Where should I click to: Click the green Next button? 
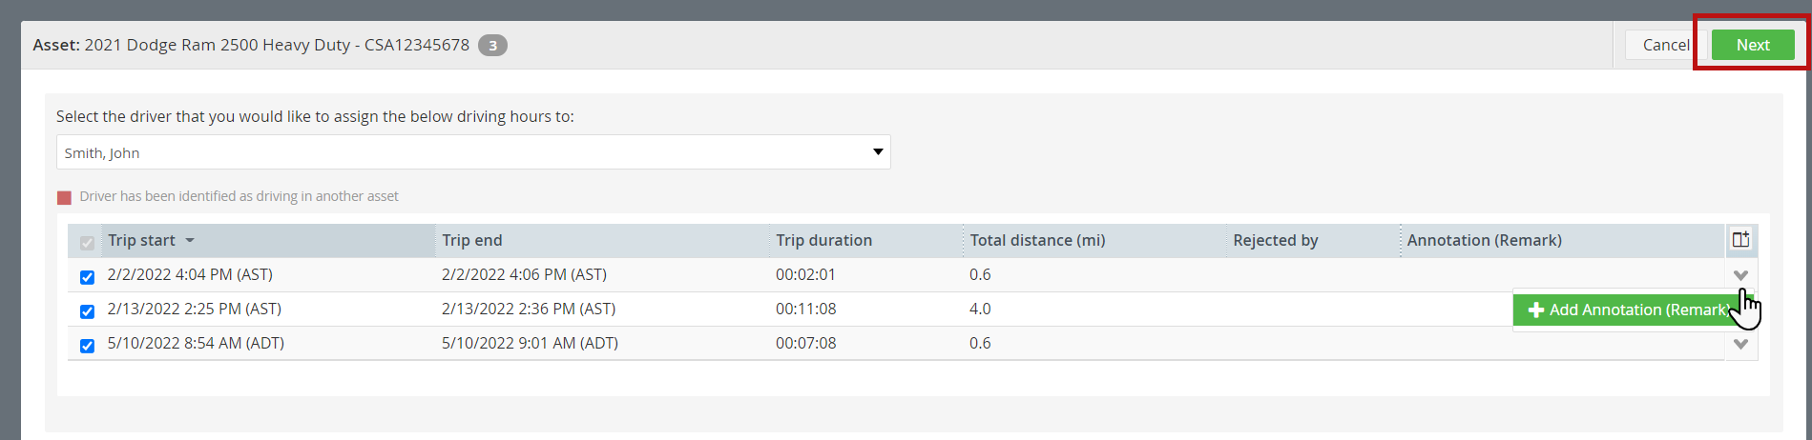tap(1752, 45)
